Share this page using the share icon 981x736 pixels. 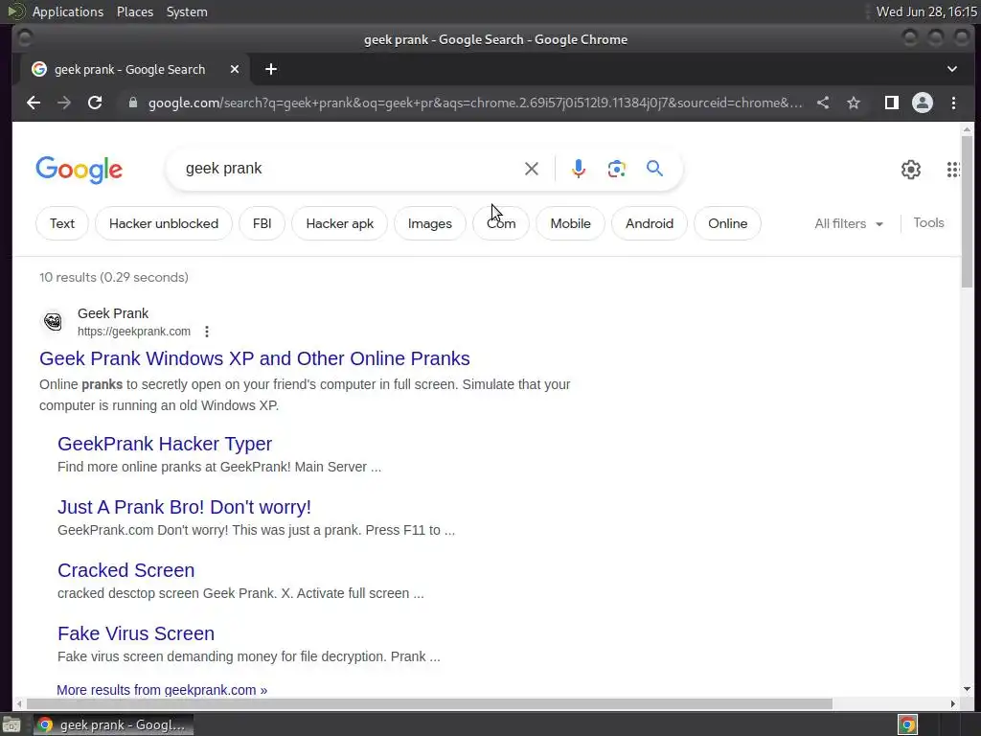pyautogui.click(x=823, y=103)
